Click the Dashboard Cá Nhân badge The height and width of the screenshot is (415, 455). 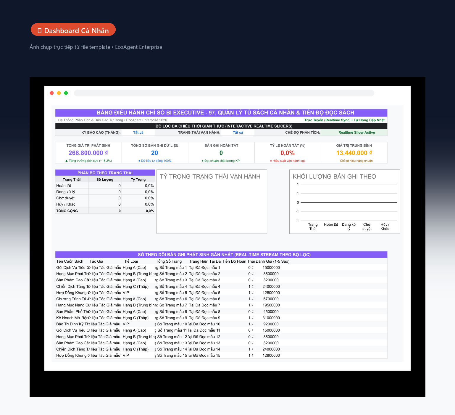[x=73, y=30]
